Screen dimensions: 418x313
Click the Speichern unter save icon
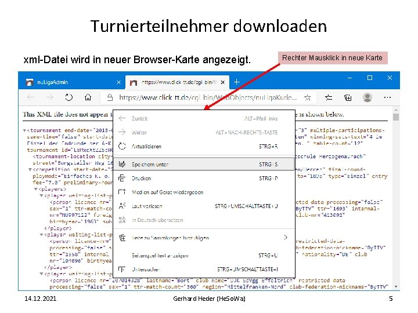[122, 164]
